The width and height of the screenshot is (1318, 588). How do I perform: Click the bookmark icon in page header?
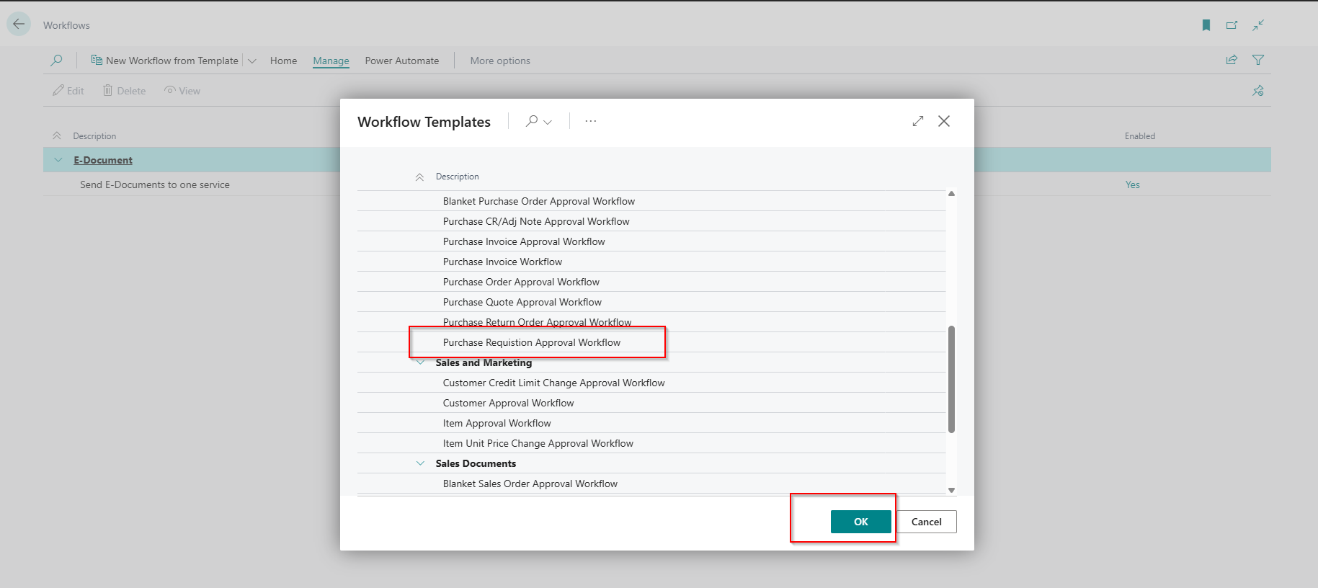coord(1206,25)
